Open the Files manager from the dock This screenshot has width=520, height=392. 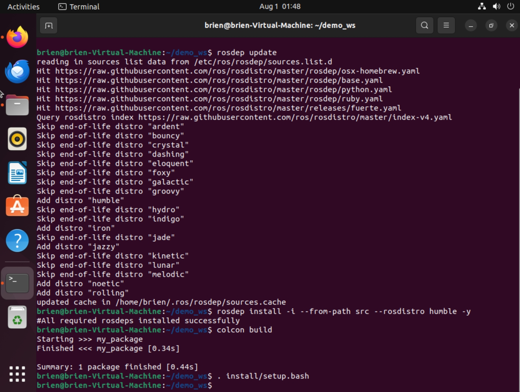(17, 105)
